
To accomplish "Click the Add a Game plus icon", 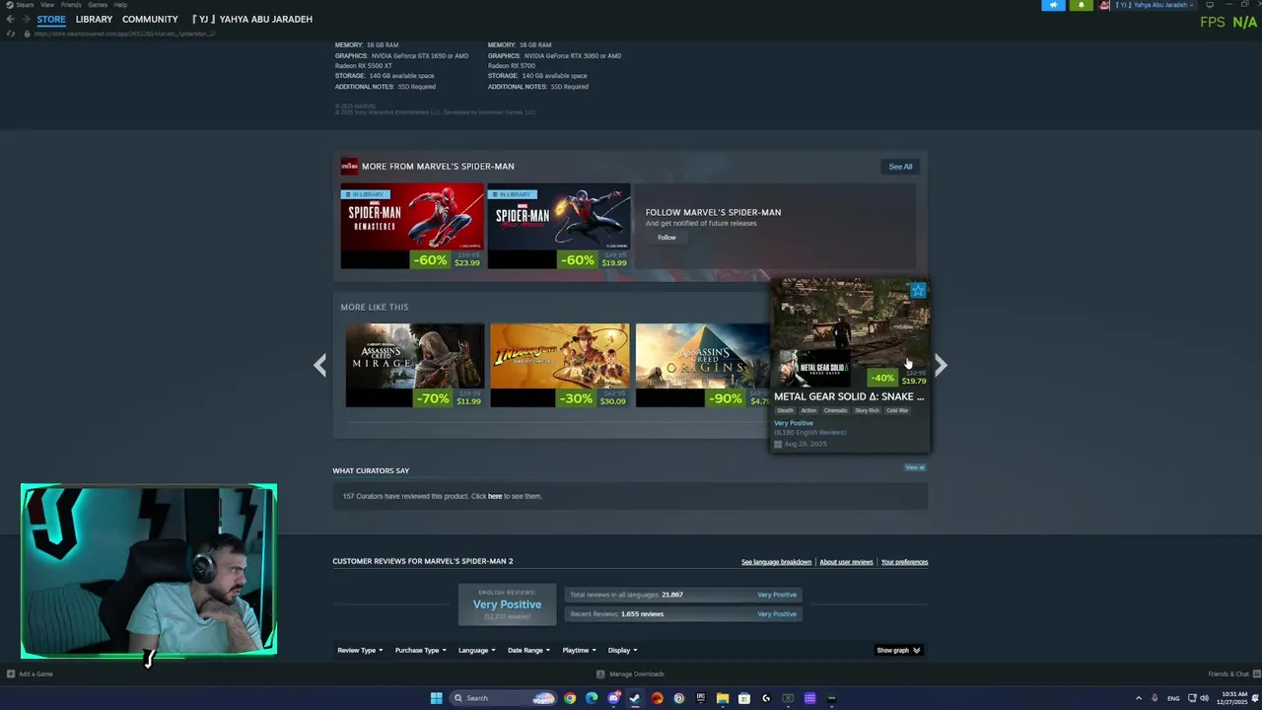I will coord(11,674).
